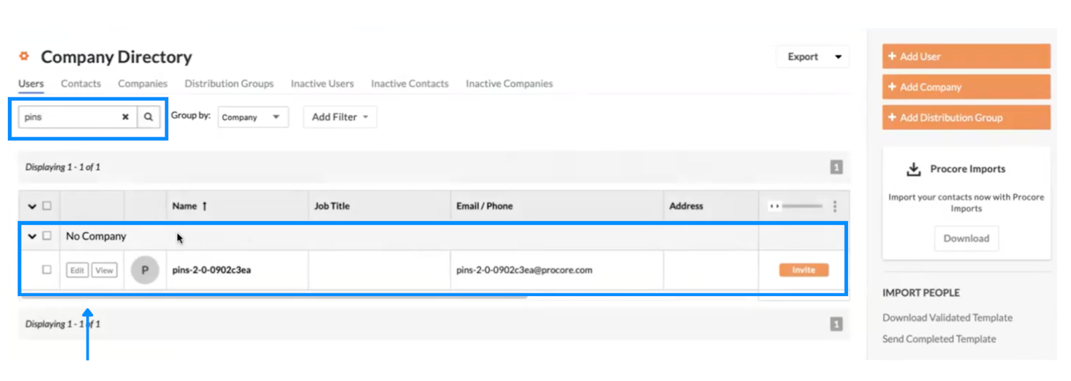Collapse the No Company group chevron
The width and height of the screenshot is (1071, 381).
[32, 236]
